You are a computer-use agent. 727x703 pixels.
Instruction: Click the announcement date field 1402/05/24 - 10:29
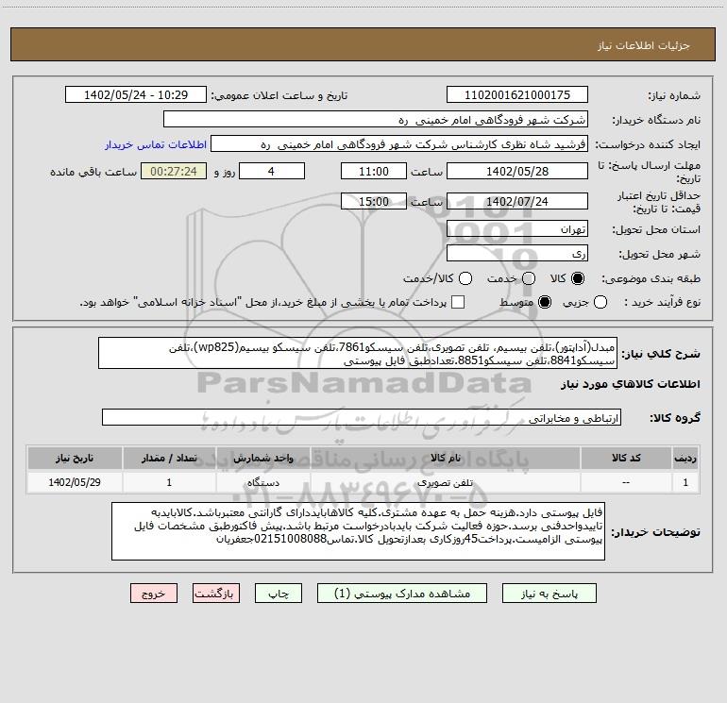click(x=136, y=95)
